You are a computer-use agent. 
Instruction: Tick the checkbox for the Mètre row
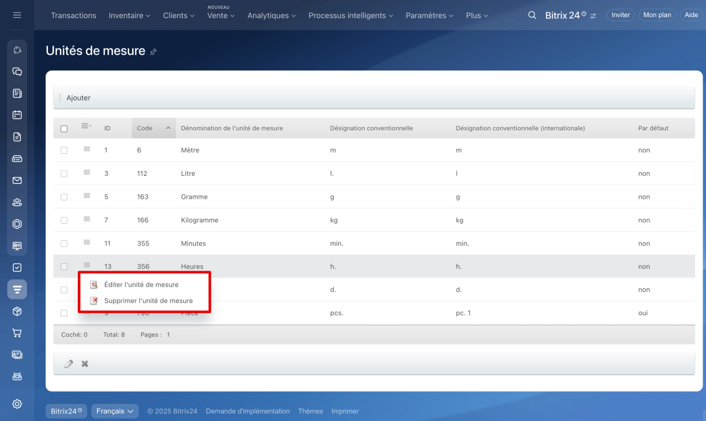pyautogui.click(x=64, y=150)
